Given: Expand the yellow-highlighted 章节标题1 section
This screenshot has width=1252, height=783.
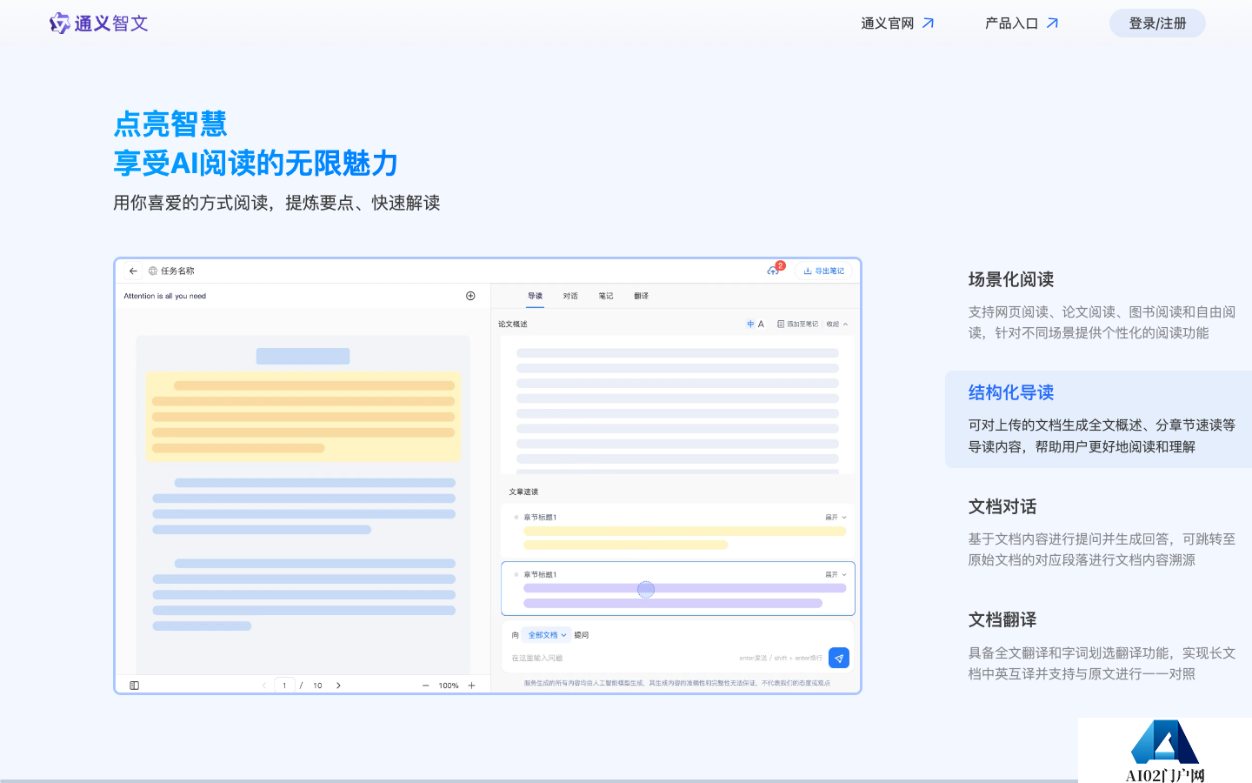Looking at the screenshot, I should [x=836, y=517].
